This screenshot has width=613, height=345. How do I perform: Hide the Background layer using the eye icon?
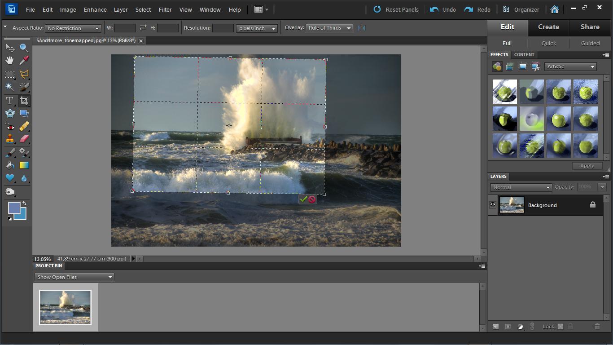point(493,205)
